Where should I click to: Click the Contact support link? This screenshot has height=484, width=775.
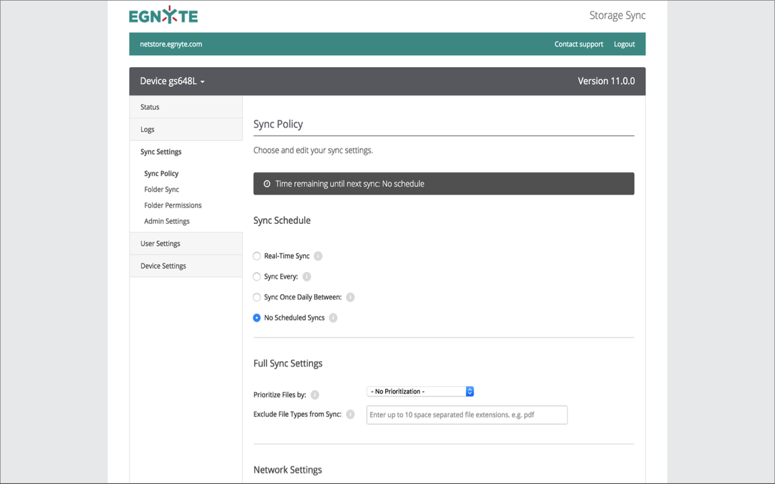click(578, 44)
